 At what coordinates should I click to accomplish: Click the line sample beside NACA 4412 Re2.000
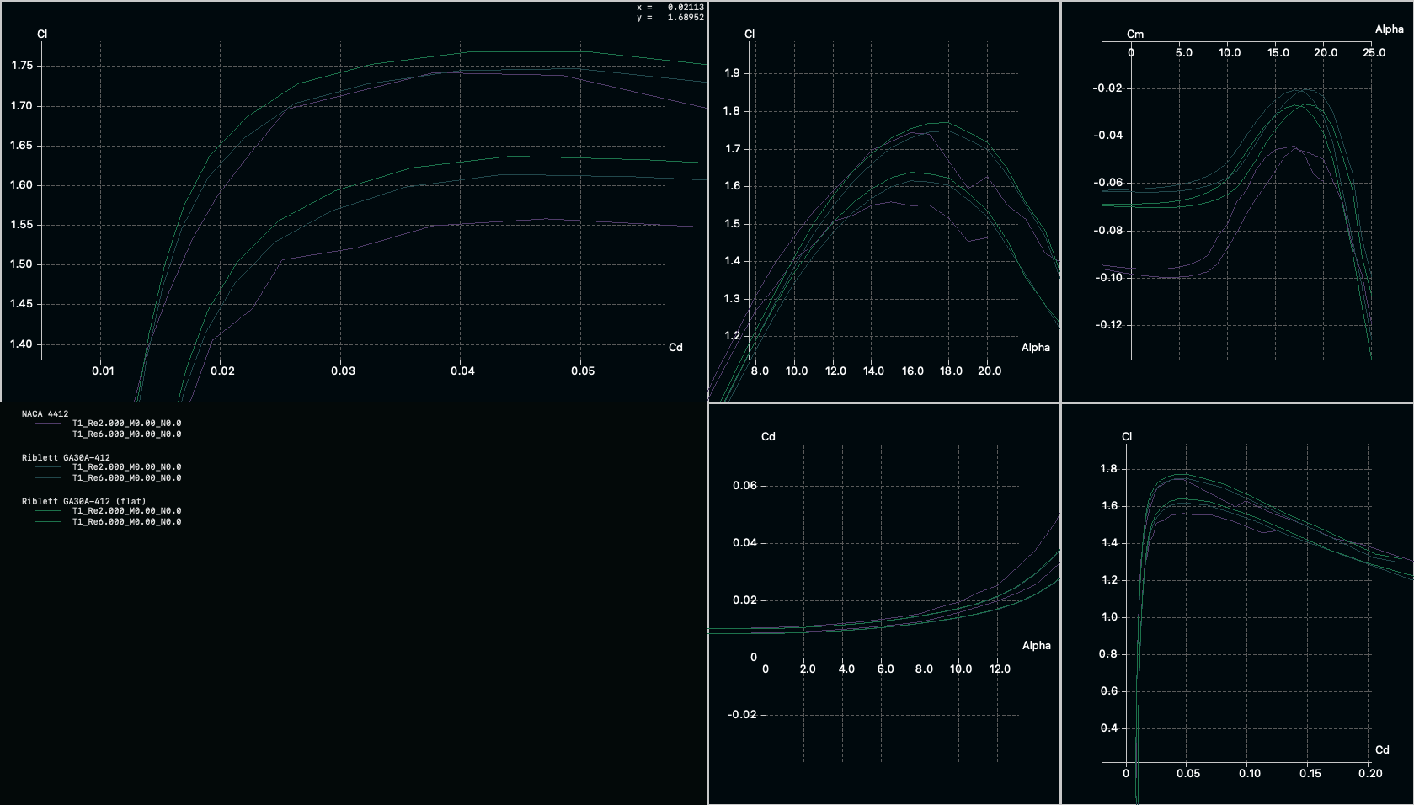(48, 424)
